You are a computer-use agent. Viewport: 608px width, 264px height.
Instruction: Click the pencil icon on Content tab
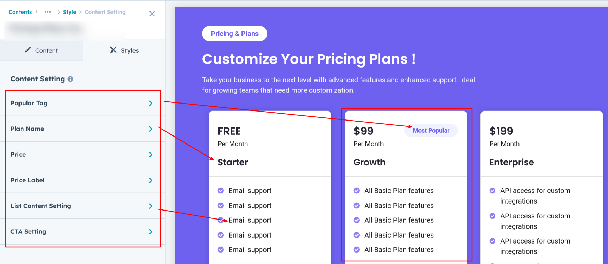click(28, 50)
